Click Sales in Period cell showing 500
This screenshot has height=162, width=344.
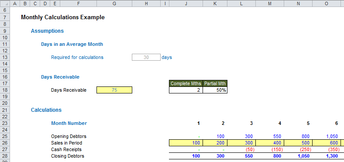click(298, 143)
